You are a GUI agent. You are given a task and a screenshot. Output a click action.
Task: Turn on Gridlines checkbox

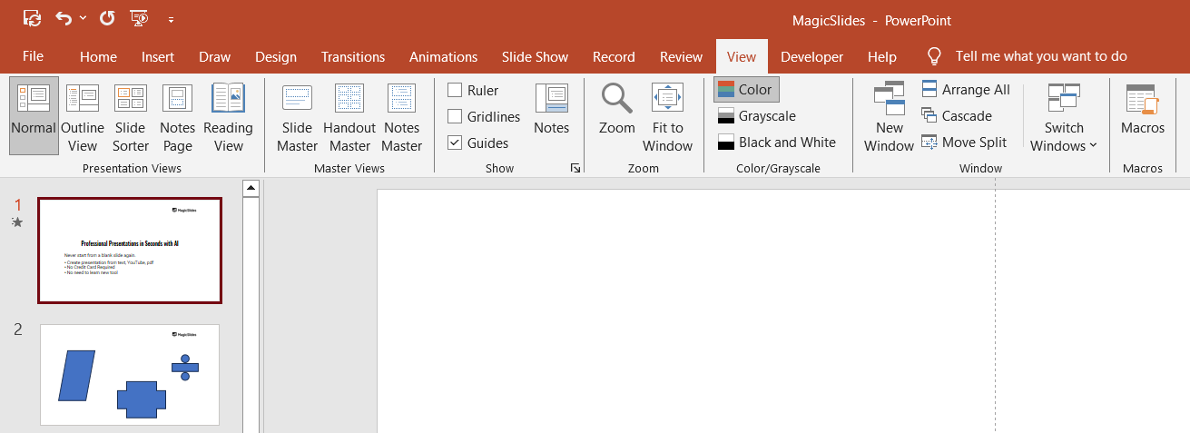tap(456, 116)
